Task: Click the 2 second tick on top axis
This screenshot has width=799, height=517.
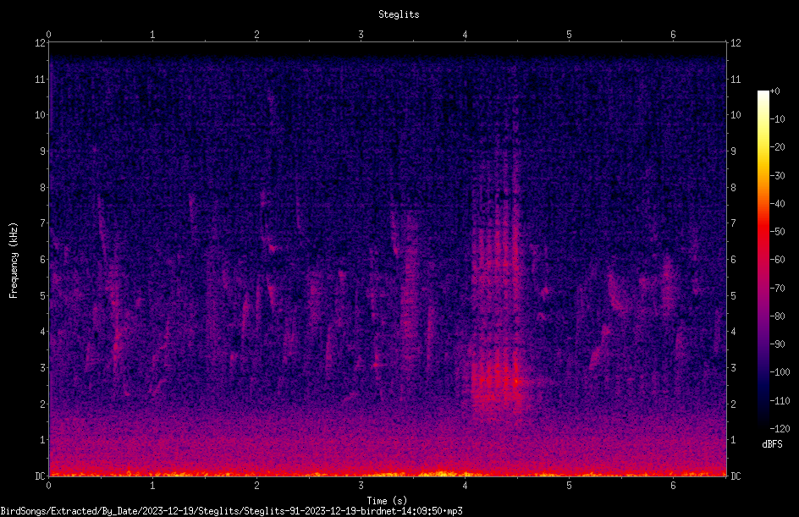Action: pos(256,35)
